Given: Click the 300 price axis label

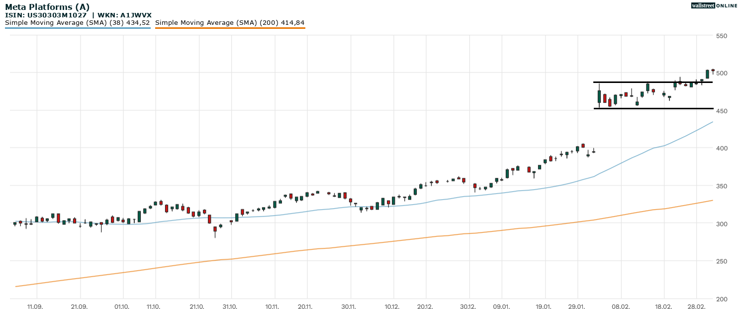Looking at the screenshot, I should tap(722, 224).
